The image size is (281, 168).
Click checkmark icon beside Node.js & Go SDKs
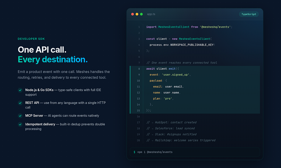point(20,90)
